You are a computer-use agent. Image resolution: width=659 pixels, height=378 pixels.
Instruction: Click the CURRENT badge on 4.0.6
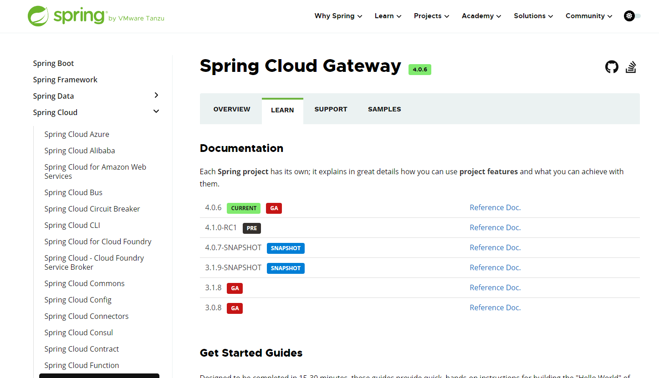click(244, 208)
